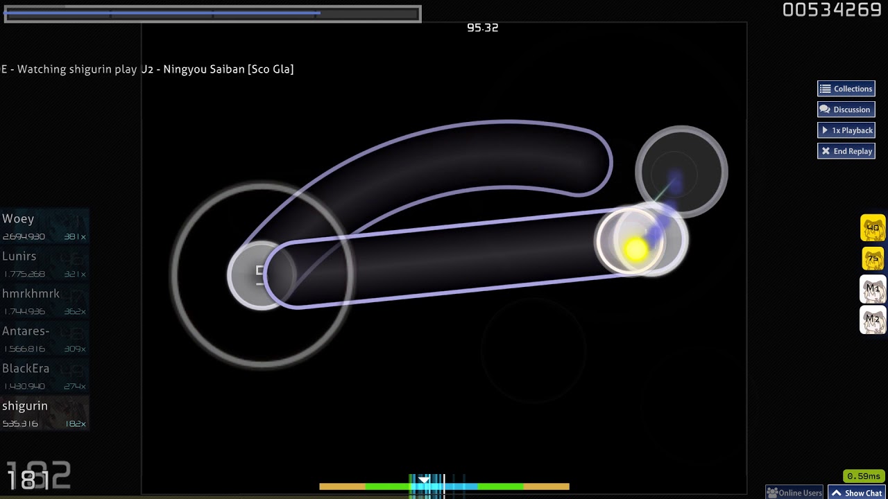The height and width of the screenshot is (499, 888).
Task: Change the 1x Playback speed
Action: tap(846, 130)
